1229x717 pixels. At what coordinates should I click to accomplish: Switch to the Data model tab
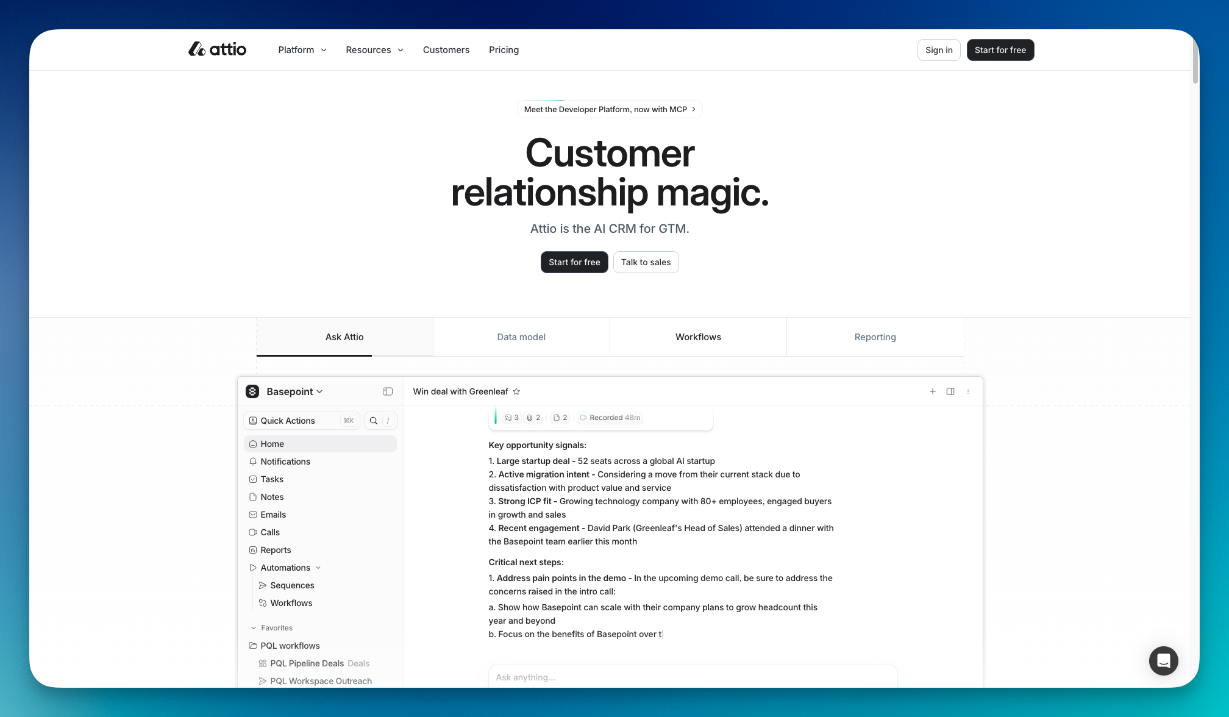(x=521, y=337)
